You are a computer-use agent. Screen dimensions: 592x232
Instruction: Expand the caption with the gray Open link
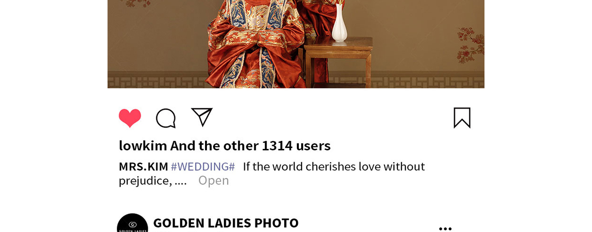214,180
